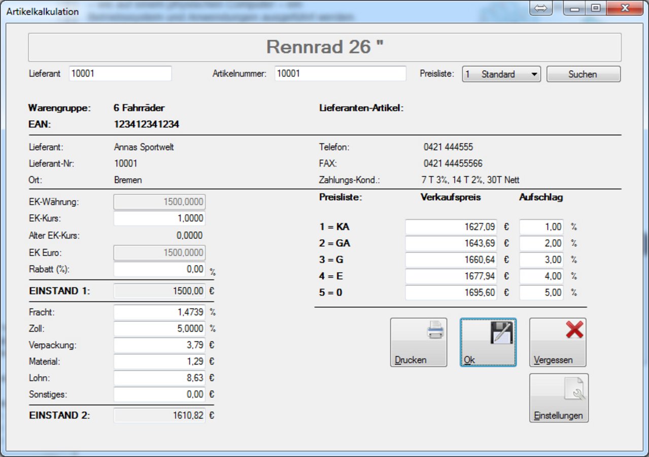
Task: Click the Ort value Bremen
Action: tap(128, 180)
